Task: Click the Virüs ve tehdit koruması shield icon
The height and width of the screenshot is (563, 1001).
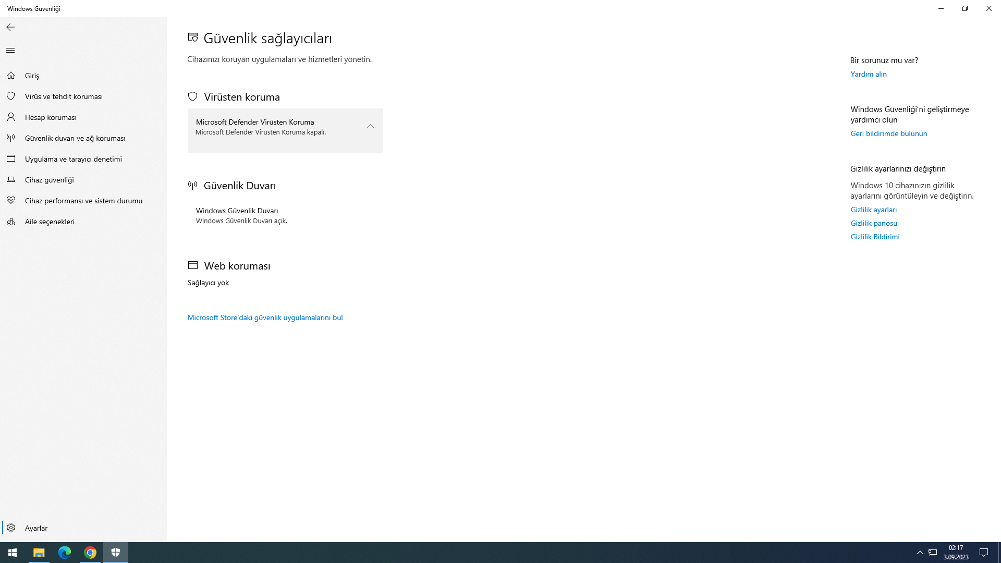Action: [11, 96]
